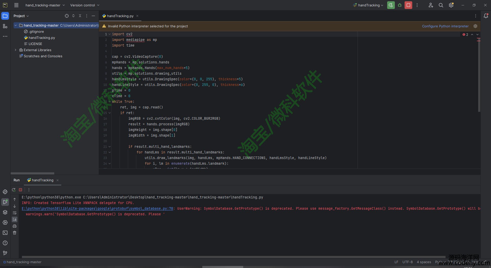491x268 pixels.
Task: Stop the running handTracking process
Action: pyautogui.click(x=408, y=5)
